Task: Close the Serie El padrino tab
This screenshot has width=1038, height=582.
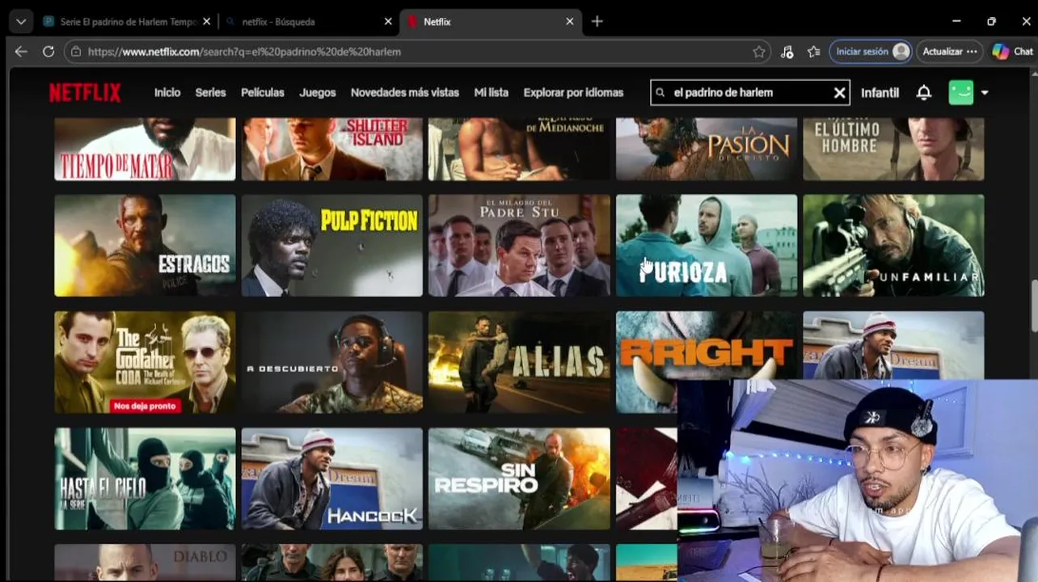Action: tap(206, 22)
